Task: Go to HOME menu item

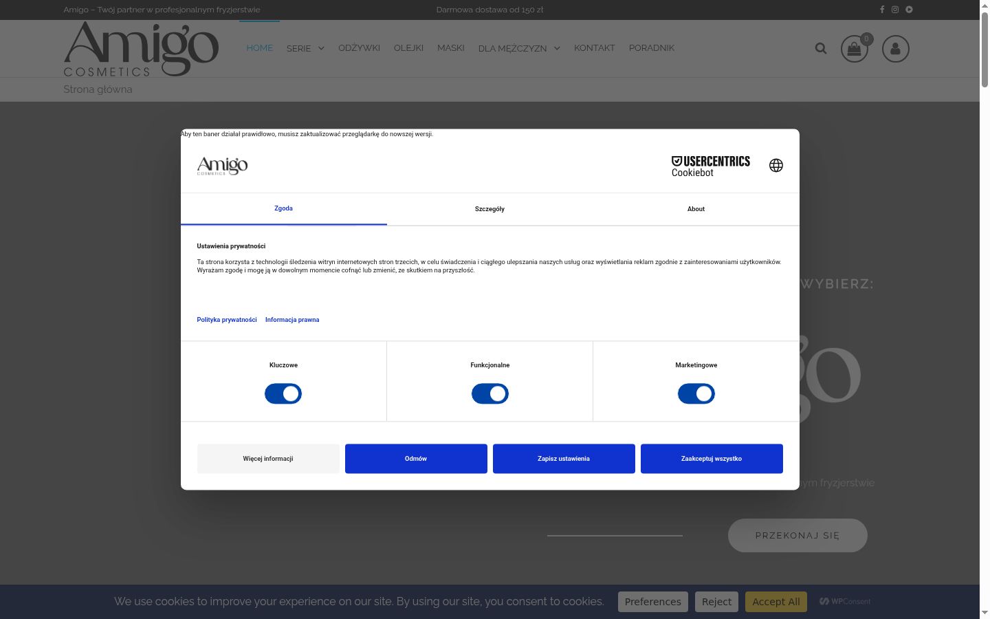Action: (x=260, y=47)
